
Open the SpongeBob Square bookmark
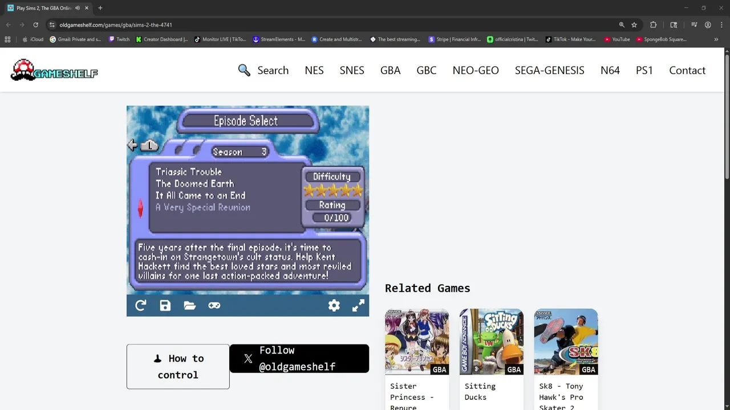pos(661,39)
